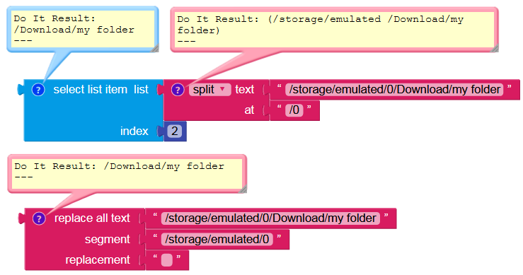The width and height of the screenshot is (523, 275).
Task: Edit the '/0' text field
Action: point(294,110)
